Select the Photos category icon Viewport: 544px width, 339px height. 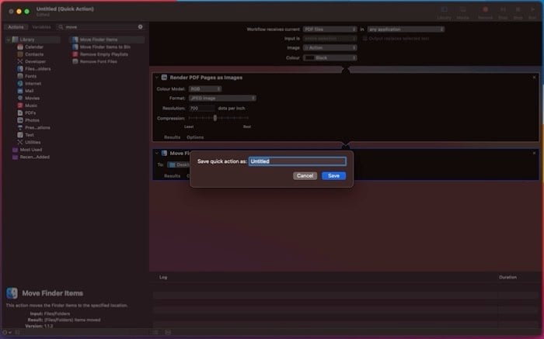pyautogui.click(x=20, y=120)
